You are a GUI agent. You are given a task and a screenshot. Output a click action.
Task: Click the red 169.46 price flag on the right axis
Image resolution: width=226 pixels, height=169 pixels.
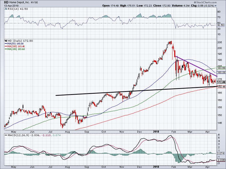(221, 87)
